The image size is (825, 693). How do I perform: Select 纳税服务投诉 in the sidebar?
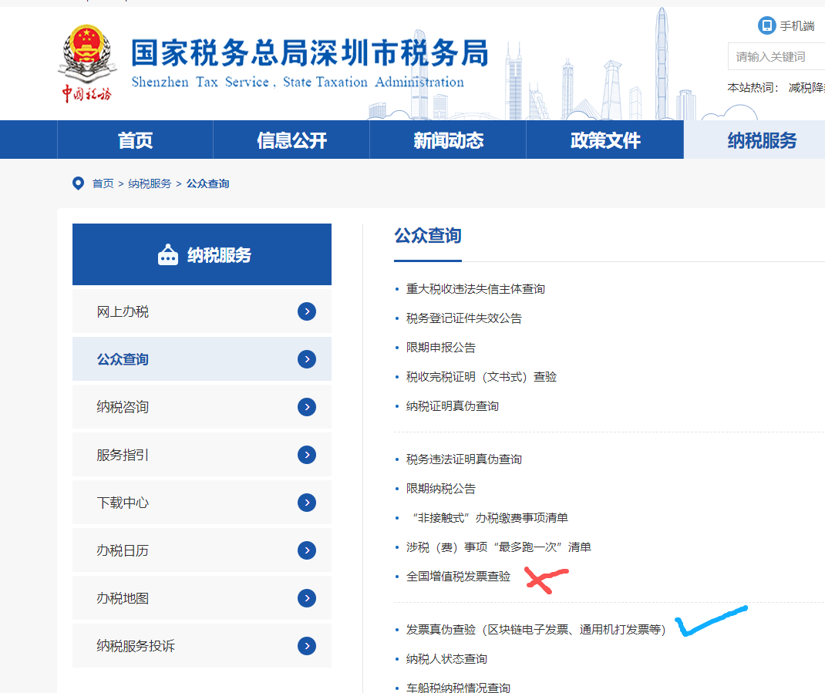pyautogui.click(x=202, y=646)
